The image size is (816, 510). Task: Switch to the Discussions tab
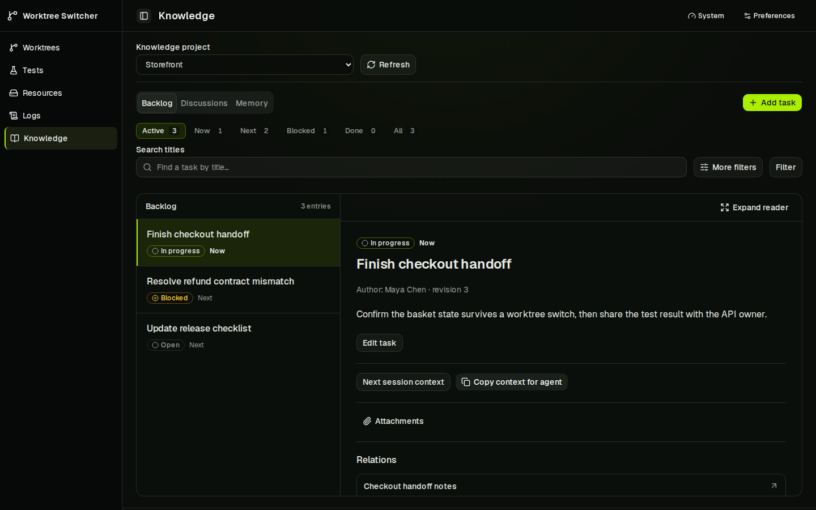[204, 103]
